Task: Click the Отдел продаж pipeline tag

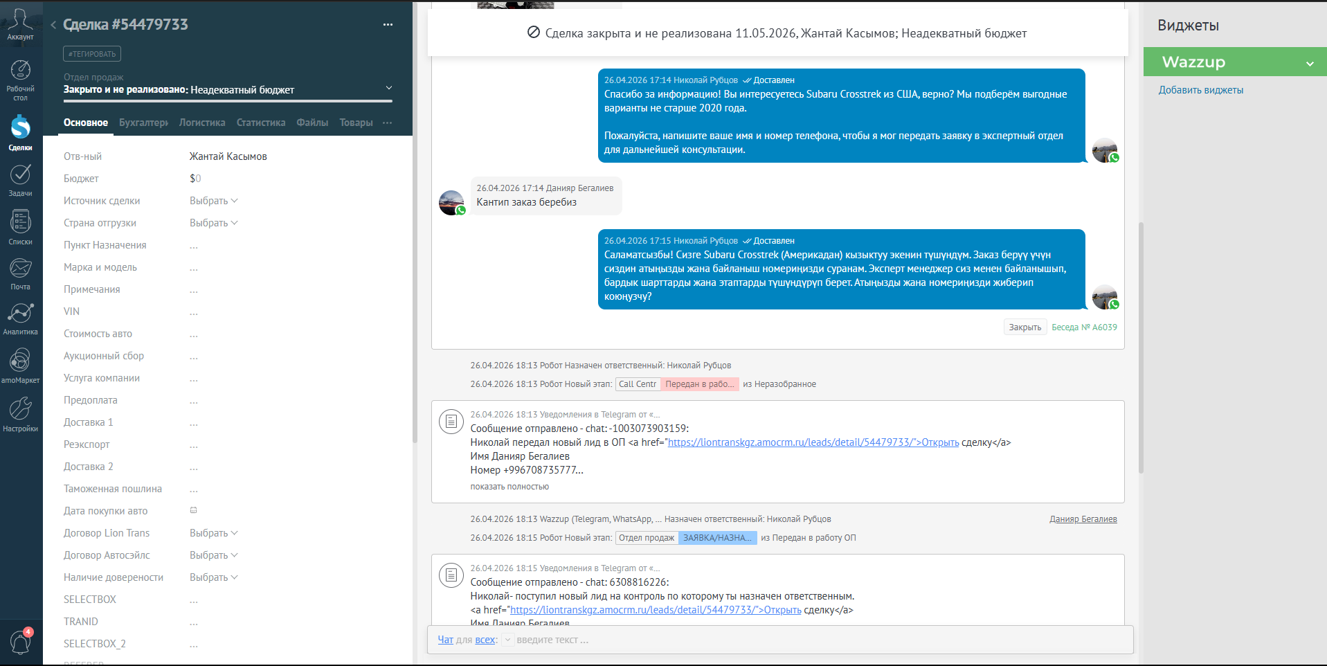Action: click(647, 538)
